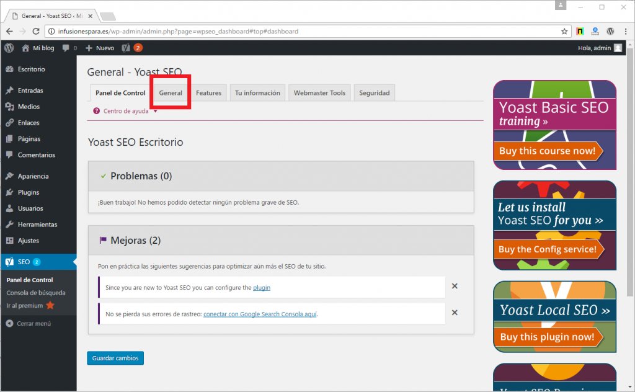635x392 pixels.
Task: Follow the plugin configuration link
Action: click(262, 288)
